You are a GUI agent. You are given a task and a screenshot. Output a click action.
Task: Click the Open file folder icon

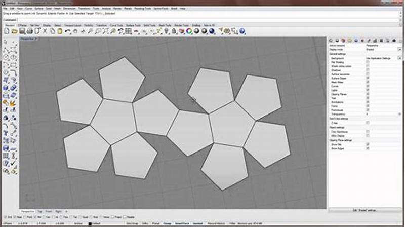[x=15, y=31]
